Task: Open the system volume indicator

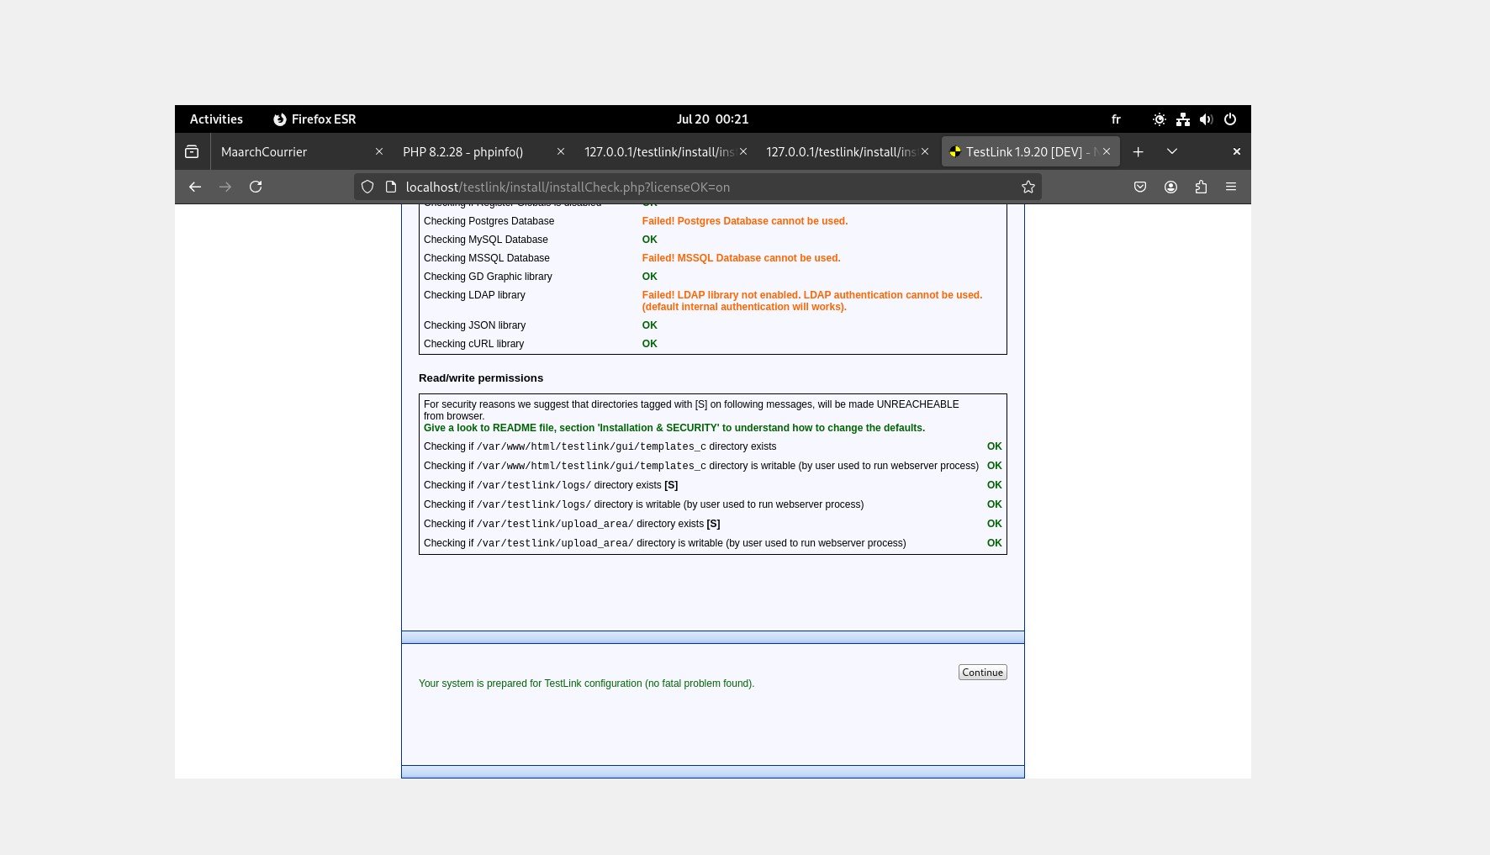Action: coord(1207,119)
